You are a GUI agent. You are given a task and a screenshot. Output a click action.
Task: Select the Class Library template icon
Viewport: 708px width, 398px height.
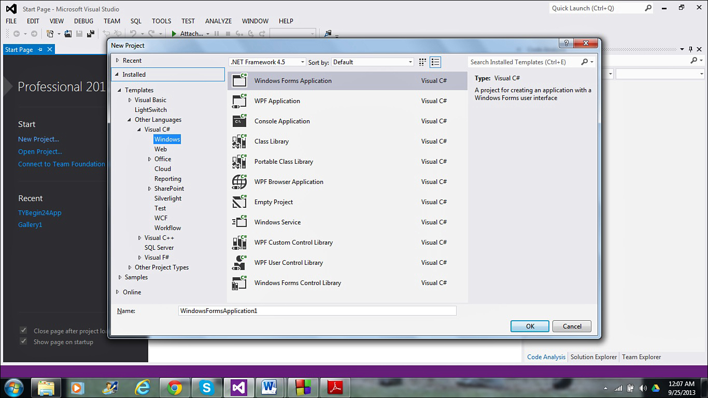239,141
